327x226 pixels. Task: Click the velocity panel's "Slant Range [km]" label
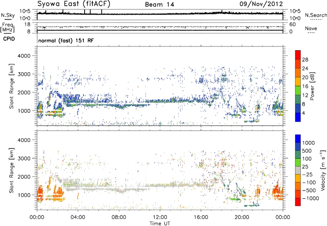(x=11, y=170)
